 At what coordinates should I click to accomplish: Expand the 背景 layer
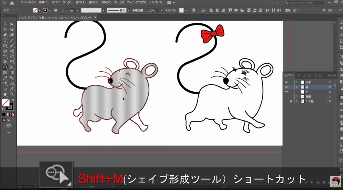297,97
